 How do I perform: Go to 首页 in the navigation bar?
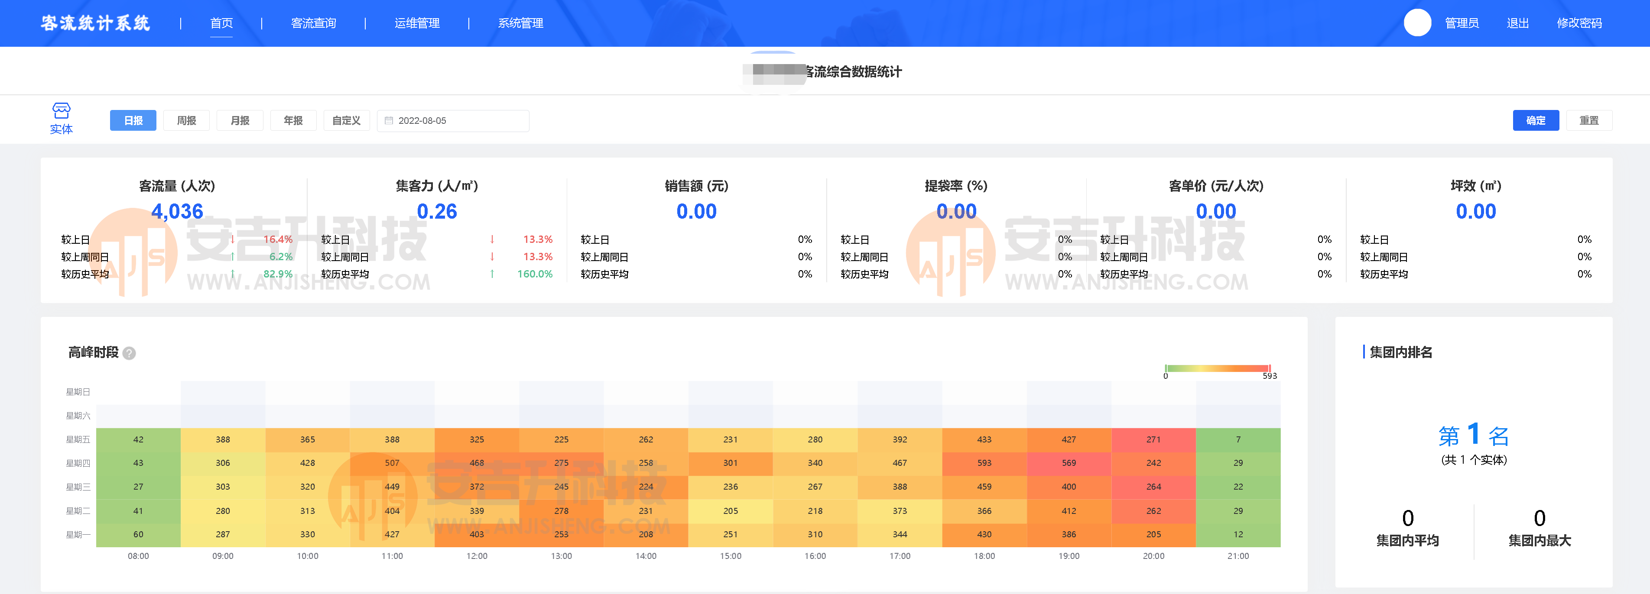pyautogui.click(x=221, y=23)
